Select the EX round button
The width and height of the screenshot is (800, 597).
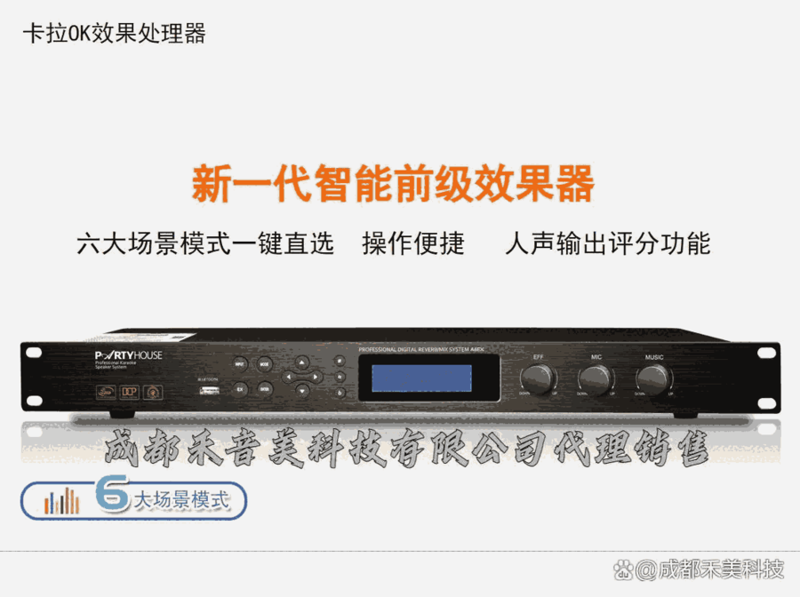pos(240,389)
